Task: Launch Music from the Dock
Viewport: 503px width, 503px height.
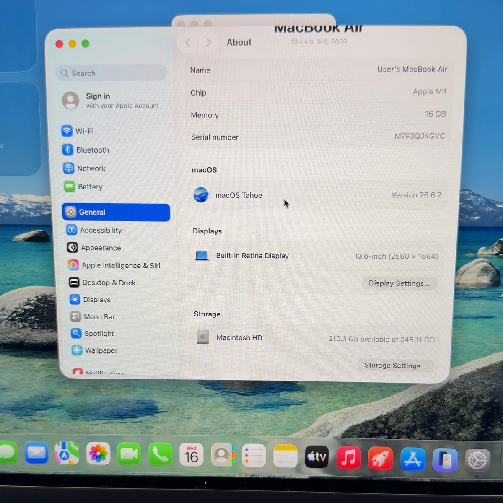Action: point(349,457)
